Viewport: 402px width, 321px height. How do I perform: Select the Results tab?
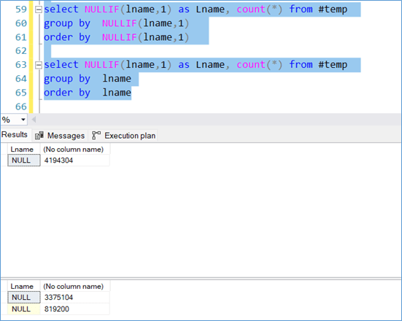(15, 135)
